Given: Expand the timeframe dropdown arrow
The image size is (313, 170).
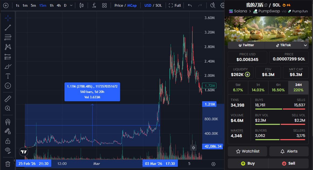Looking at the screenshot, I should click(71, 5).
